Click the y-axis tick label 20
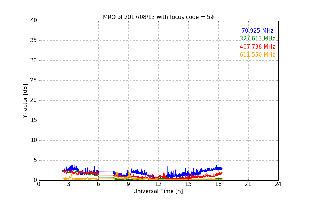 (34, 100)
